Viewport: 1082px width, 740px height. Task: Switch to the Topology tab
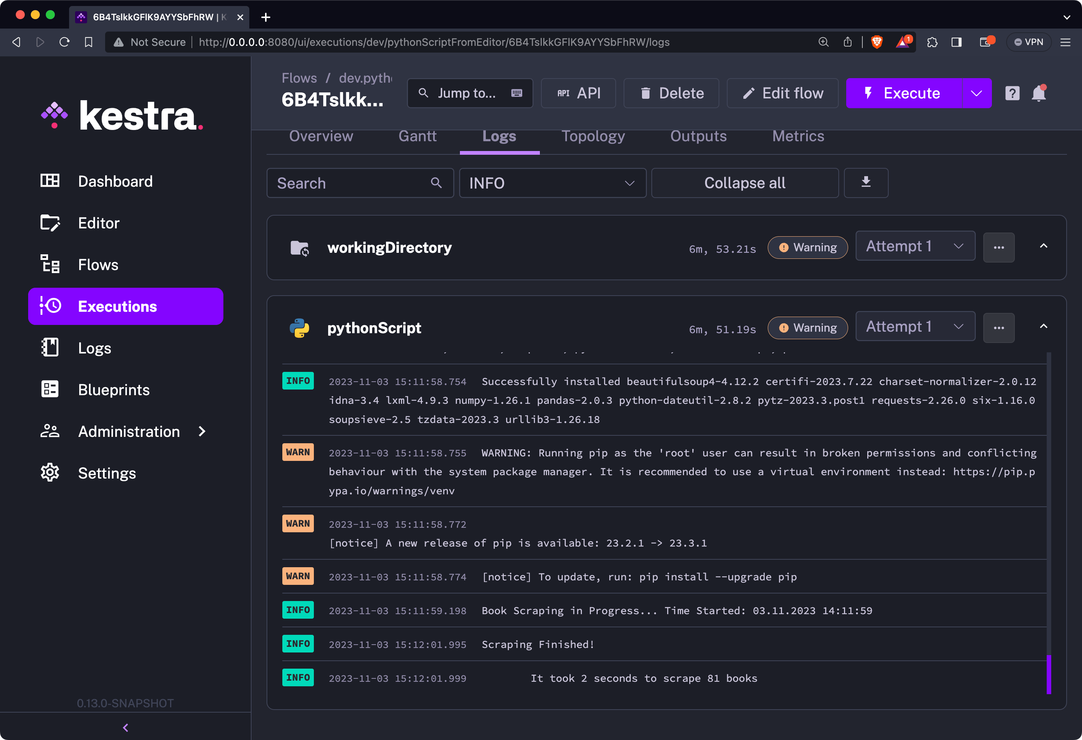[593, 136]
